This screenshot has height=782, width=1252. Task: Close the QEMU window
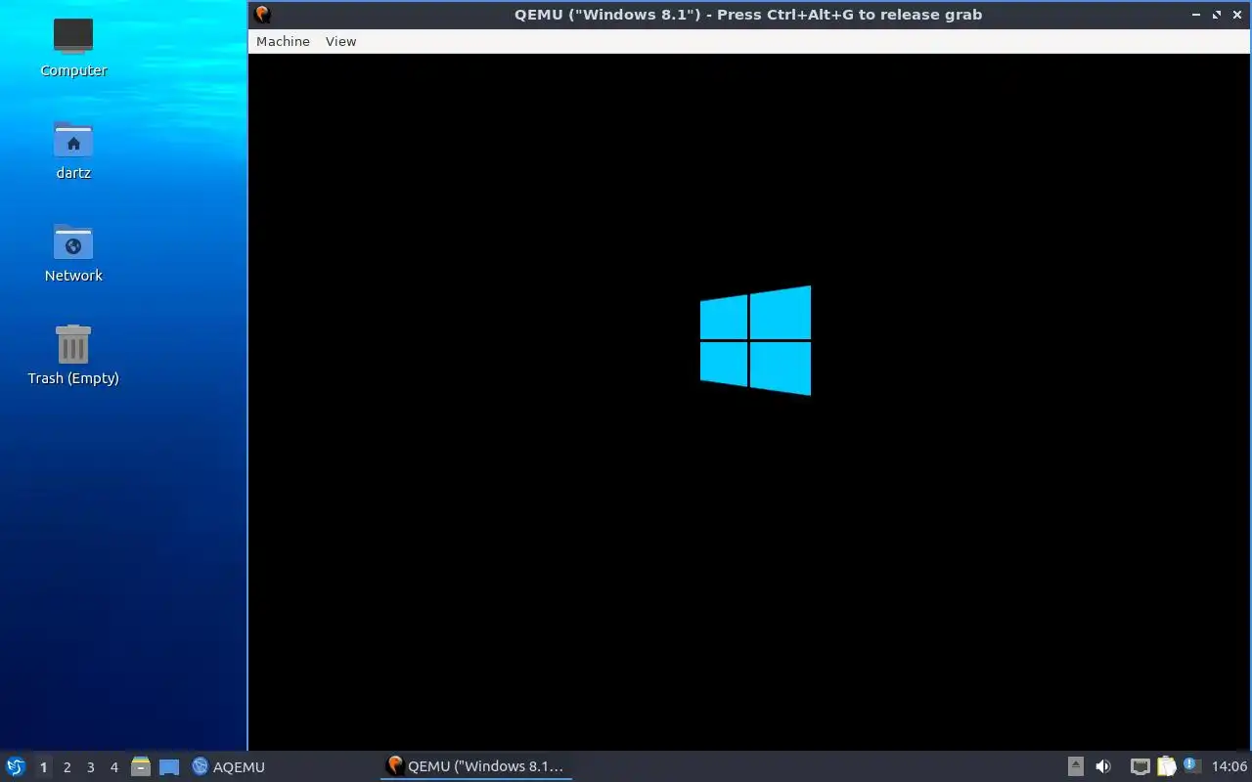click(1236, 15)
